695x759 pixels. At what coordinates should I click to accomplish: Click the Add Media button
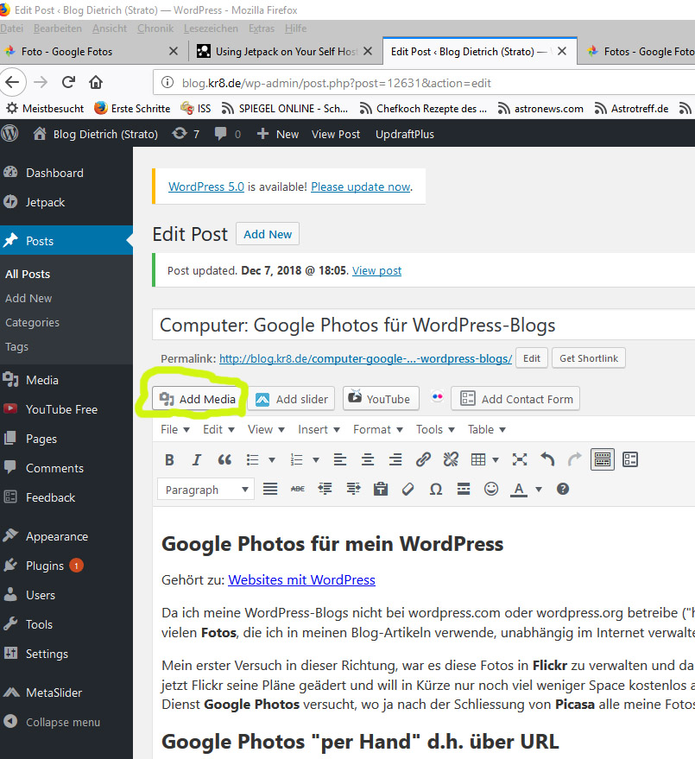point(199,399)
